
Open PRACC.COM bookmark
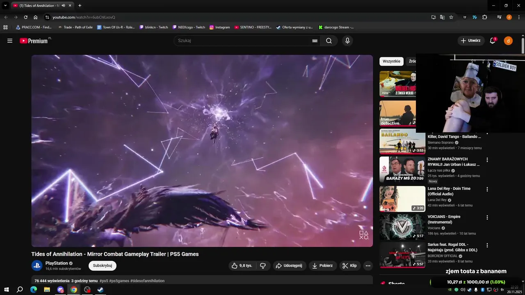pyautogui.click(x=33, y=27)
